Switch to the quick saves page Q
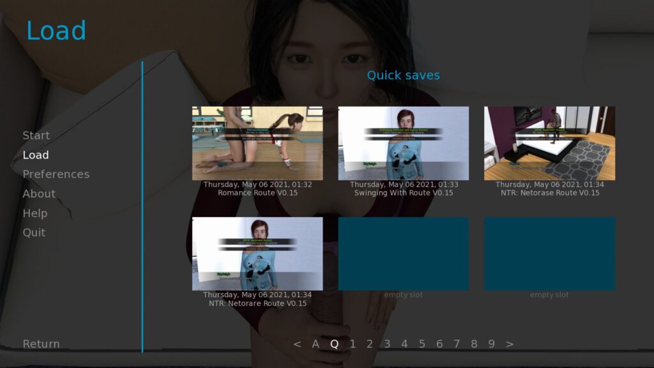 334,344
